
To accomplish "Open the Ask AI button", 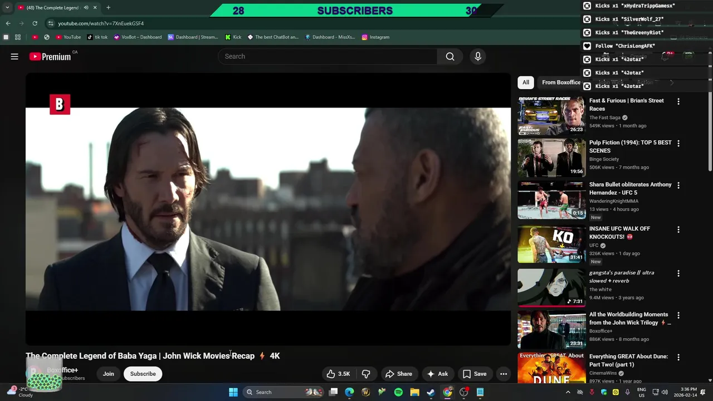I will click(x=437, y=374).
